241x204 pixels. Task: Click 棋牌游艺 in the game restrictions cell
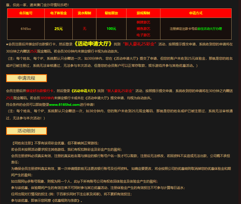pos(143,22)
